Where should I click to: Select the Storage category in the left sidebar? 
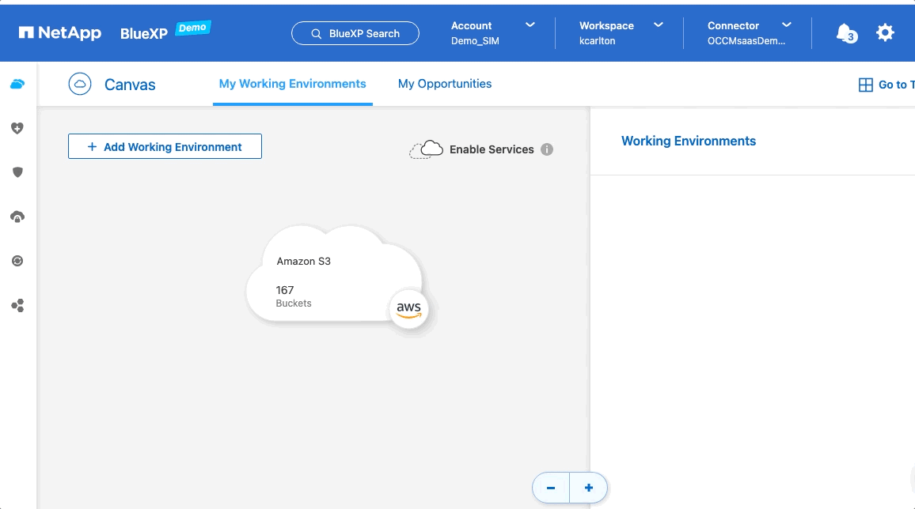(17, 83)
